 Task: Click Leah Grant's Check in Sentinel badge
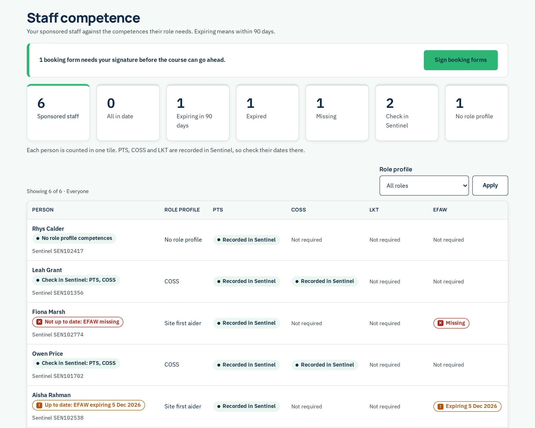pyautogui.click(x=76, y=280)
